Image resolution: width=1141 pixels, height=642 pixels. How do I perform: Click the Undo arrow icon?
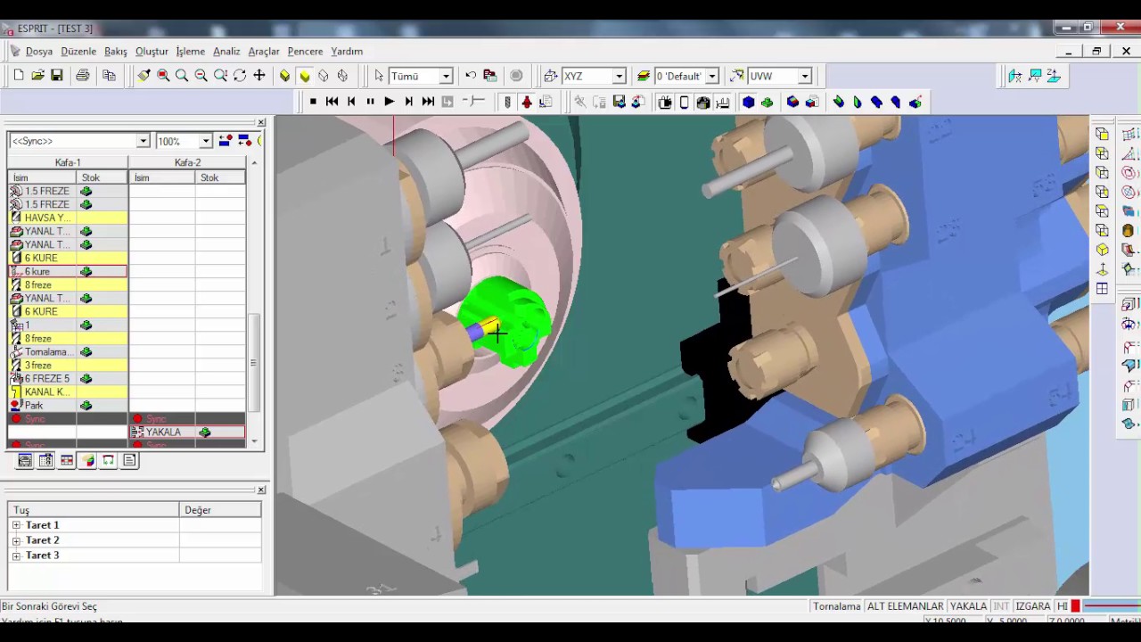click(x=471, y=76)
